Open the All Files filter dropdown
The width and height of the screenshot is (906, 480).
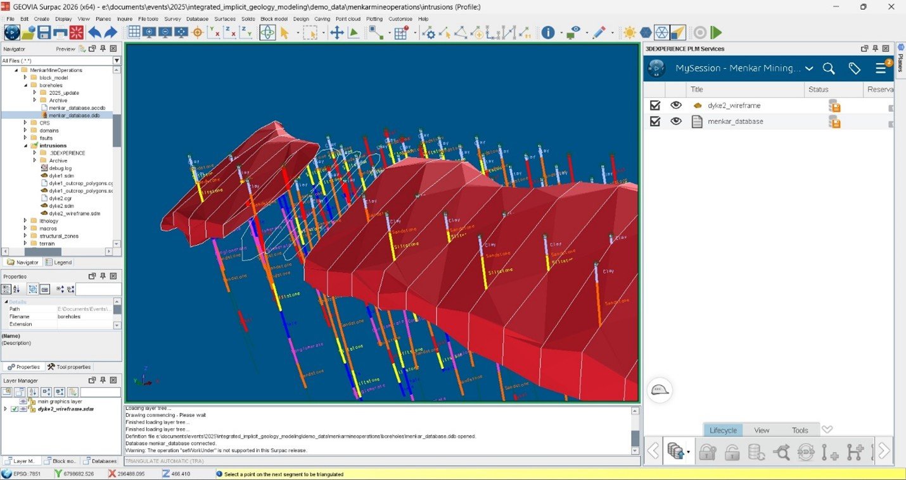click(x=117, y=61)
